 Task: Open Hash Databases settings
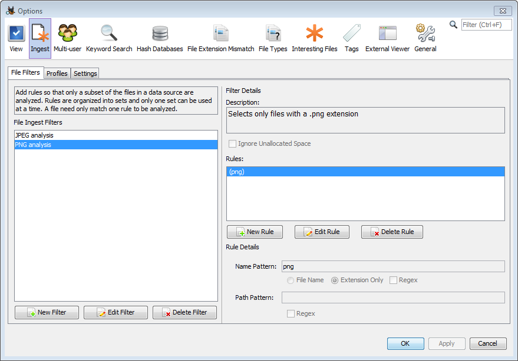(160, 38)
